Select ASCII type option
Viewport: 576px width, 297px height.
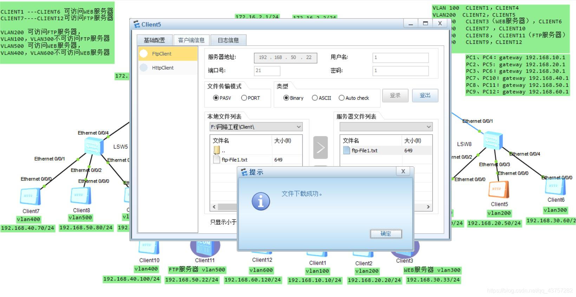coord(321,98)
